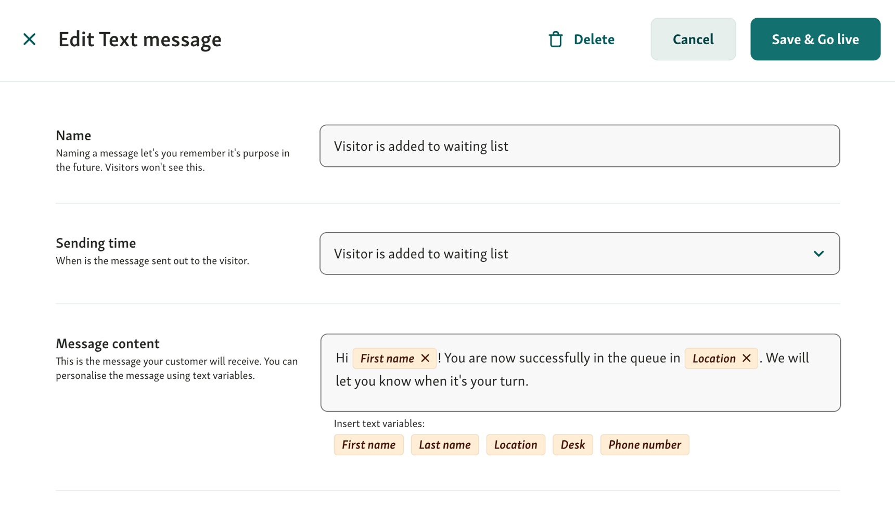Close the editor with the X icon
The width and height of the screenshot is (895, 515).
click(x=29, y=39)
